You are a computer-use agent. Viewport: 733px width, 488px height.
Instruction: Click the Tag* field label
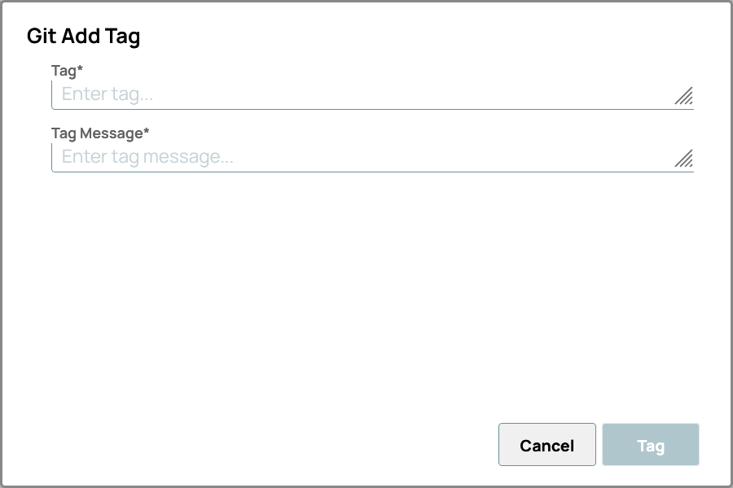[x=64, y=71]
